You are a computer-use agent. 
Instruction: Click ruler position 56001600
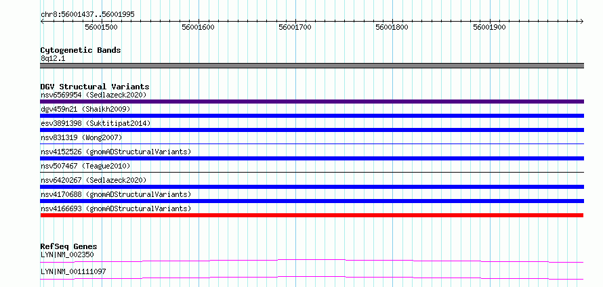coord(198,27)
